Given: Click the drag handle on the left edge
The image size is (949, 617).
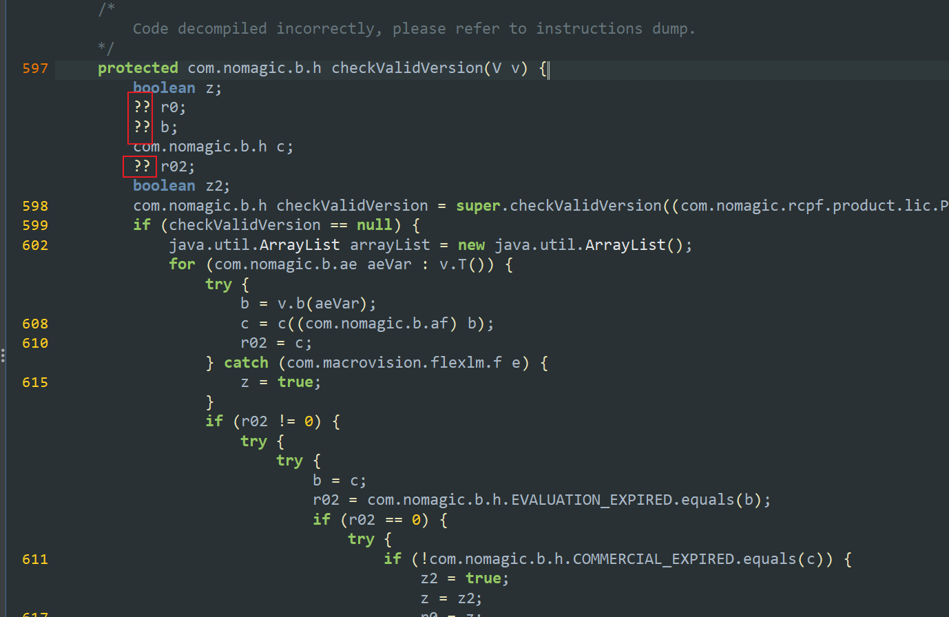Looking at the screenshot, I should coord(3,356).
